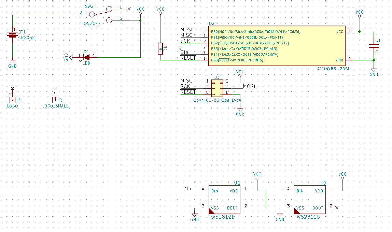Click the GND symbol below capacitor C1
Viewport: 392px width, 232px height.
click(374, 72)
